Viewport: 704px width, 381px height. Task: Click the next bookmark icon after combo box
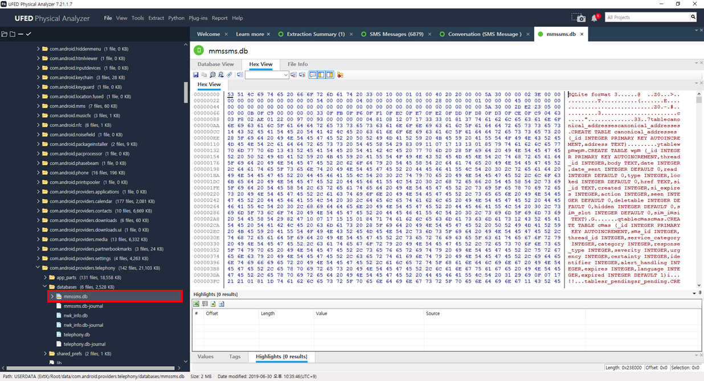(x=302, y=75)
